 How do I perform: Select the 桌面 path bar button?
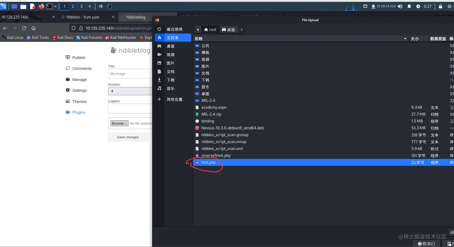point(229,29)
